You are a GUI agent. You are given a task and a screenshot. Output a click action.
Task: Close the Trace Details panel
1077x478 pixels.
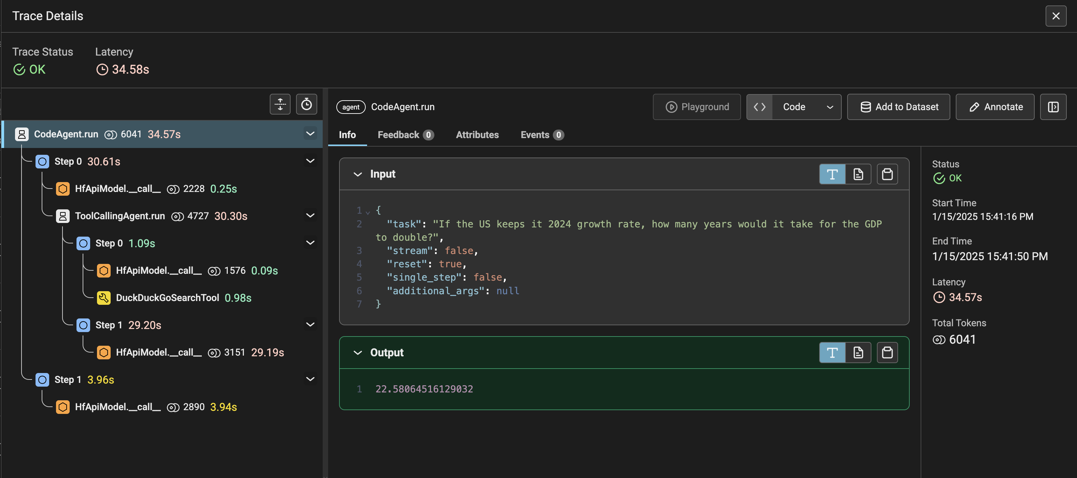(x=1056, y=16)
